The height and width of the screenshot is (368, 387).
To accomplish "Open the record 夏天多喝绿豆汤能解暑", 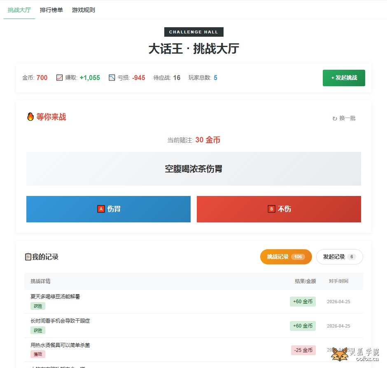I will (55, 297).
